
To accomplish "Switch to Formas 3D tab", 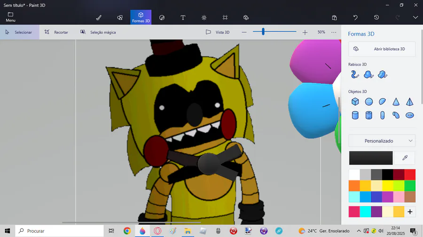I will (x=141, y=17).
